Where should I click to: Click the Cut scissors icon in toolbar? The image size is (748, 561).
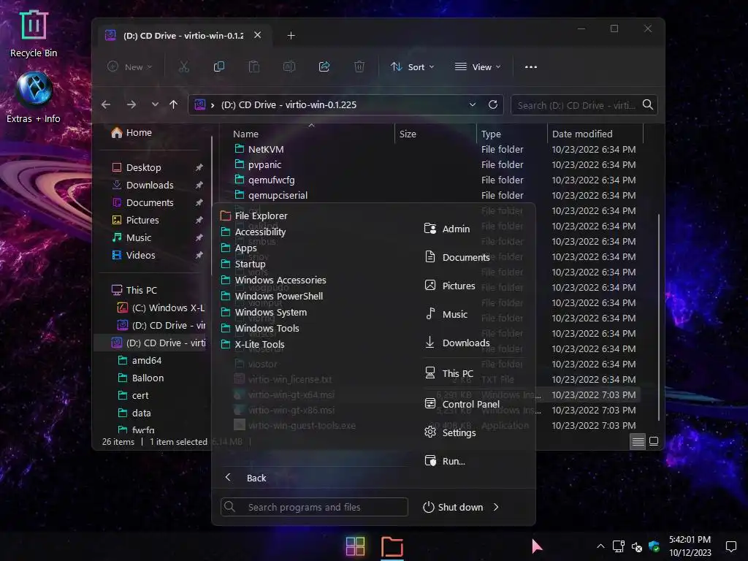click(183, 66)
